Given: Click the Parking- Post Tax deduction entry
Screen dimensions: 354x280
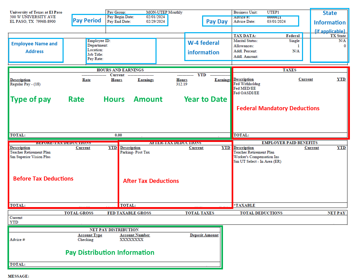Looking at the screenshot, I should pos(135,152).
